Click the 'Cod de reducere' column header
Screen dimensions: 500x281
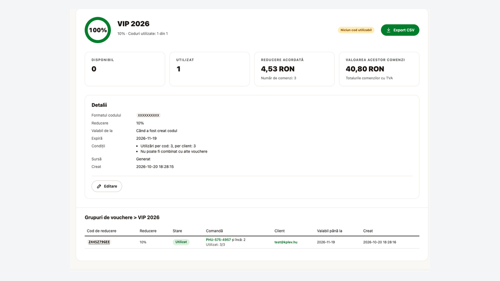click(x=101, y=231)
